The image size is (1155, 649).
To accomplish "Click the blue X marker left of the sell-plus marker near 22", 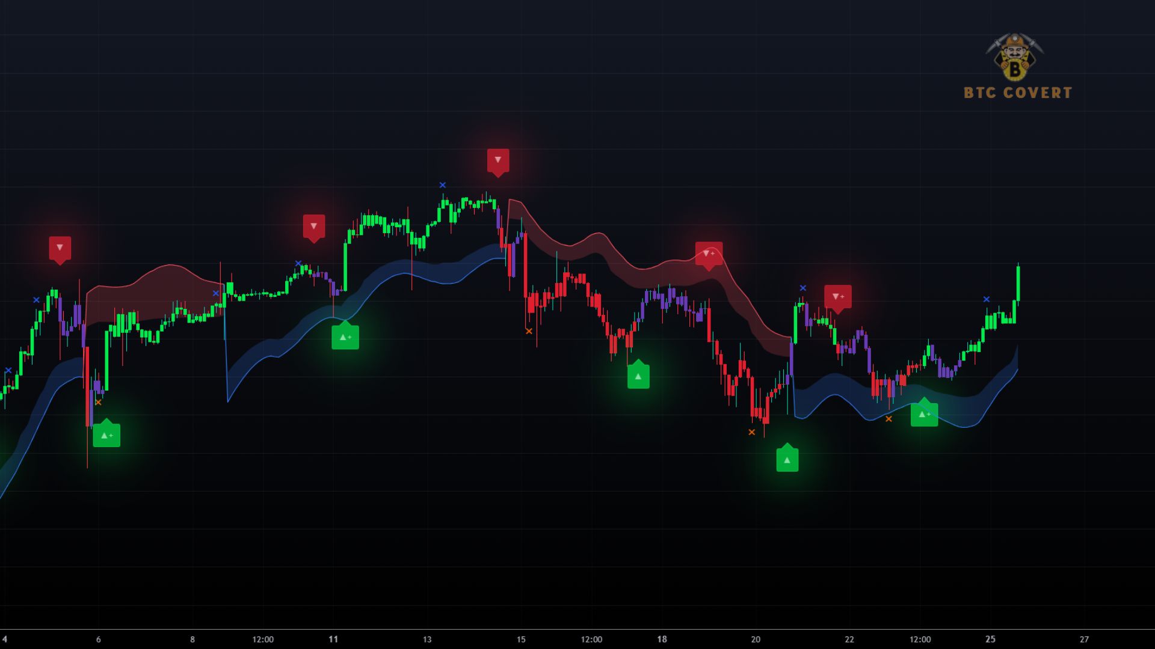I will (803, 288).
